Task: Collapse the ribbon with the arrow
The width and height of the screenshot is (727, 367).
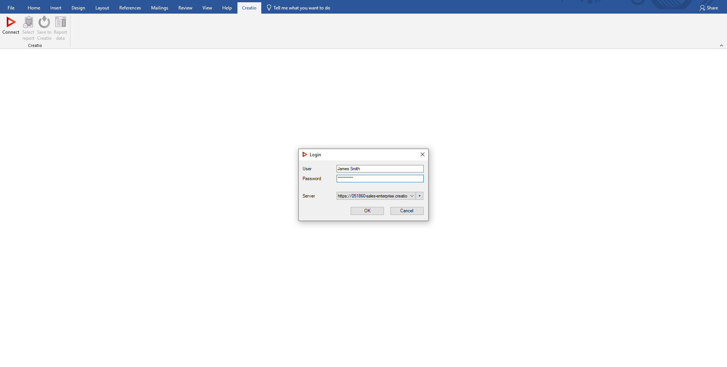Action: [x=721, y=45]
